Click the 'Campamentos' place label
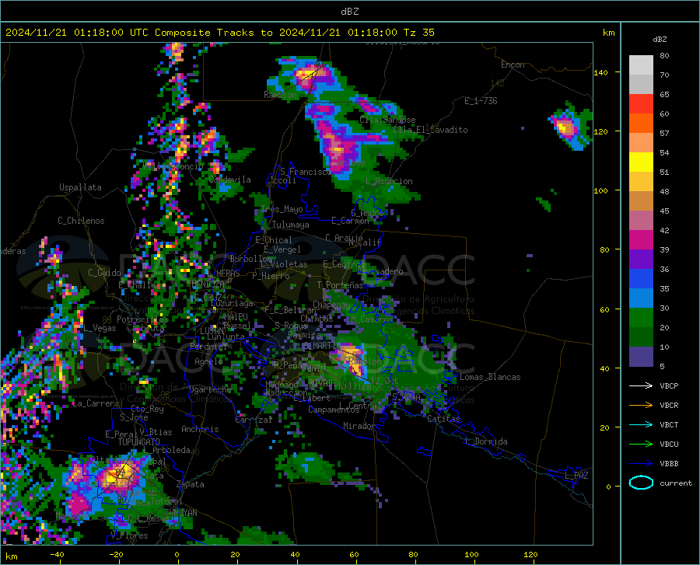The height and width of the screenshot is (565, 700). [334, 410]
